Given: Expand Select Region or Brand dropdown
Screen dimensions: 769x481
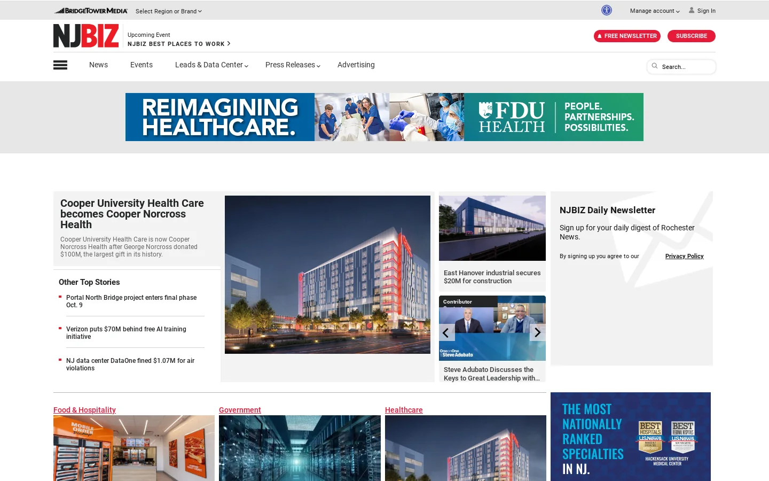Looking at the screenshot, I should click(169, 11).
